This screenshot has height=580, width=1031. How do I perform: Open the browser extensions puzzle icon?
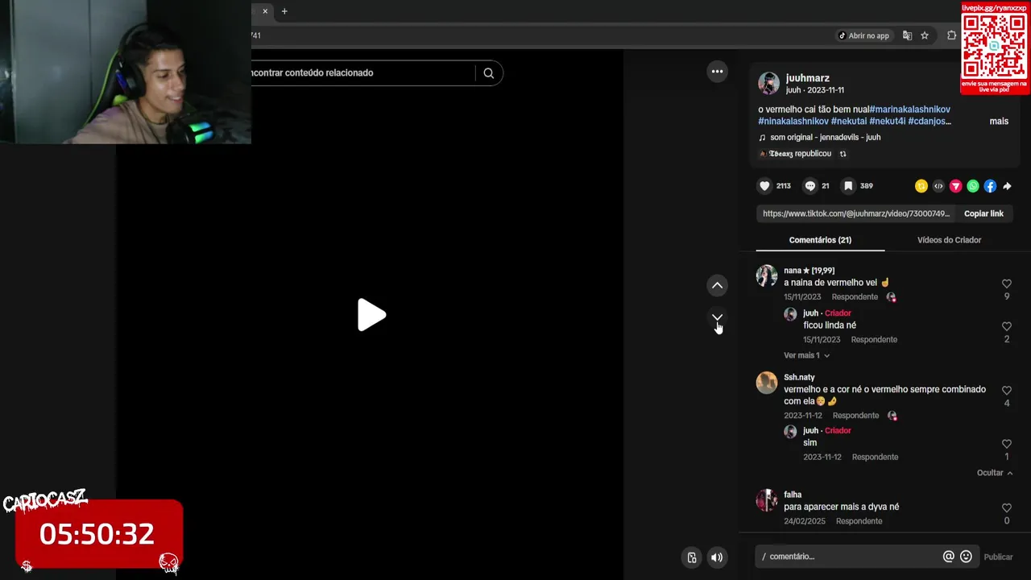(x=951, y=35)
